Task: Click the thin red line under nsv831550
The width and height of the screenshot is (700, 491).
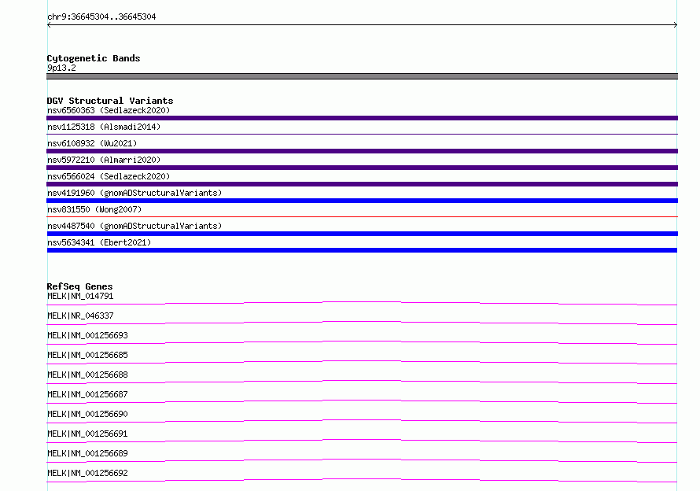Action: (362, 216)
